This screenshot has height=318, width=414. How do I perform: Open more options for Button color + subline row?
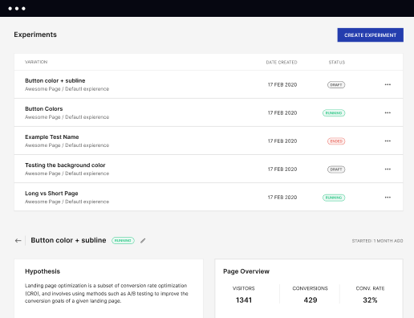(388, 84)
